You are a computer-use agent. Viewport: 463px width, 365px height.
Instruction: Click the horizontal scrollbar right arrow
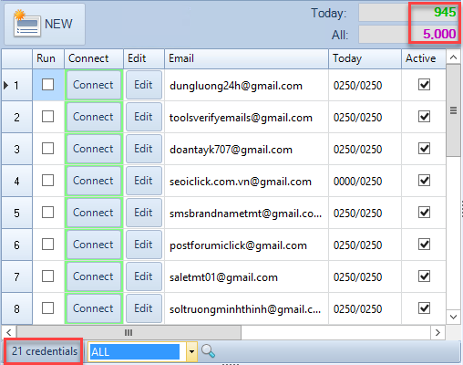pos(437,332)
